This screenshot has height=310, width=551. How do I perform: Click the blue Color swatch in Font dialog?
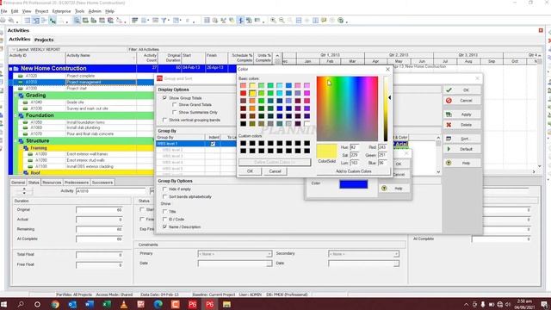pos(354,184)
